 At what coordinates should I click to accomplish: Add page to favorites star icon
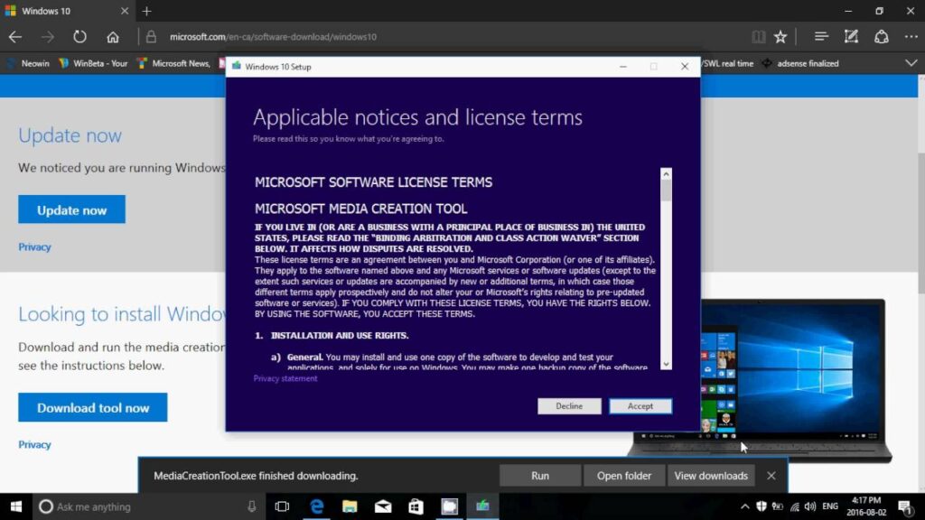(x=780, y=36)
